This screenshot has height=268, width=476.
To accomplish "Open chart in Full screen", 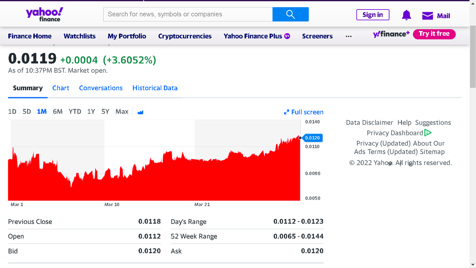I will 304,112.
